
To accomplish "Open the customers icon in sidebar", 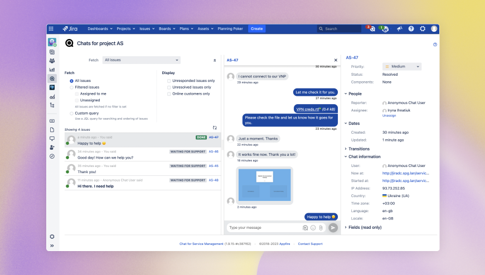I will click(52, 61).
